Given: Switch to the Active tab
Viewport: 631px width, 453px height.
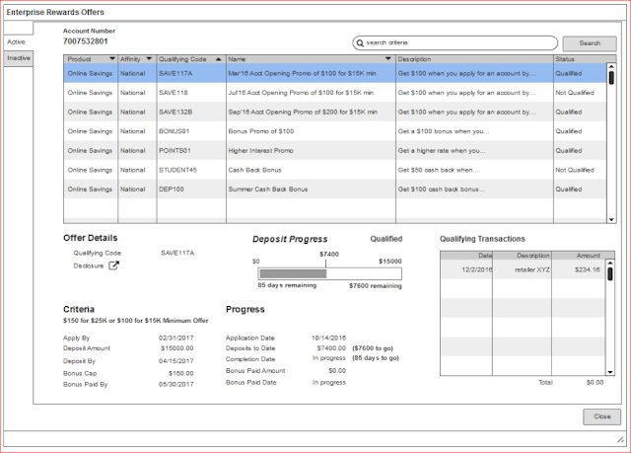Looking at the screenshot, I should (18, 41).
